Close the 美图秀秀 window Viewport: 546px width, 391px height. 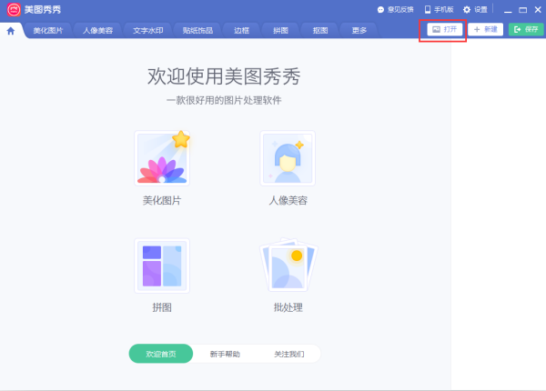[x=538, y=10]
